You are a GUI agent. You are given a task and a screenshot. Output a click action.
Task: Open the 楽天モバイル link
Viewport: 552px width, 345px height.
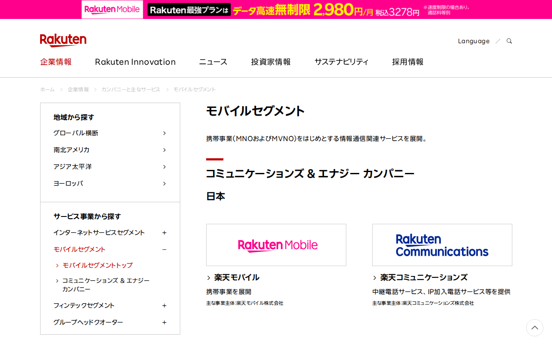click(237, 277)
